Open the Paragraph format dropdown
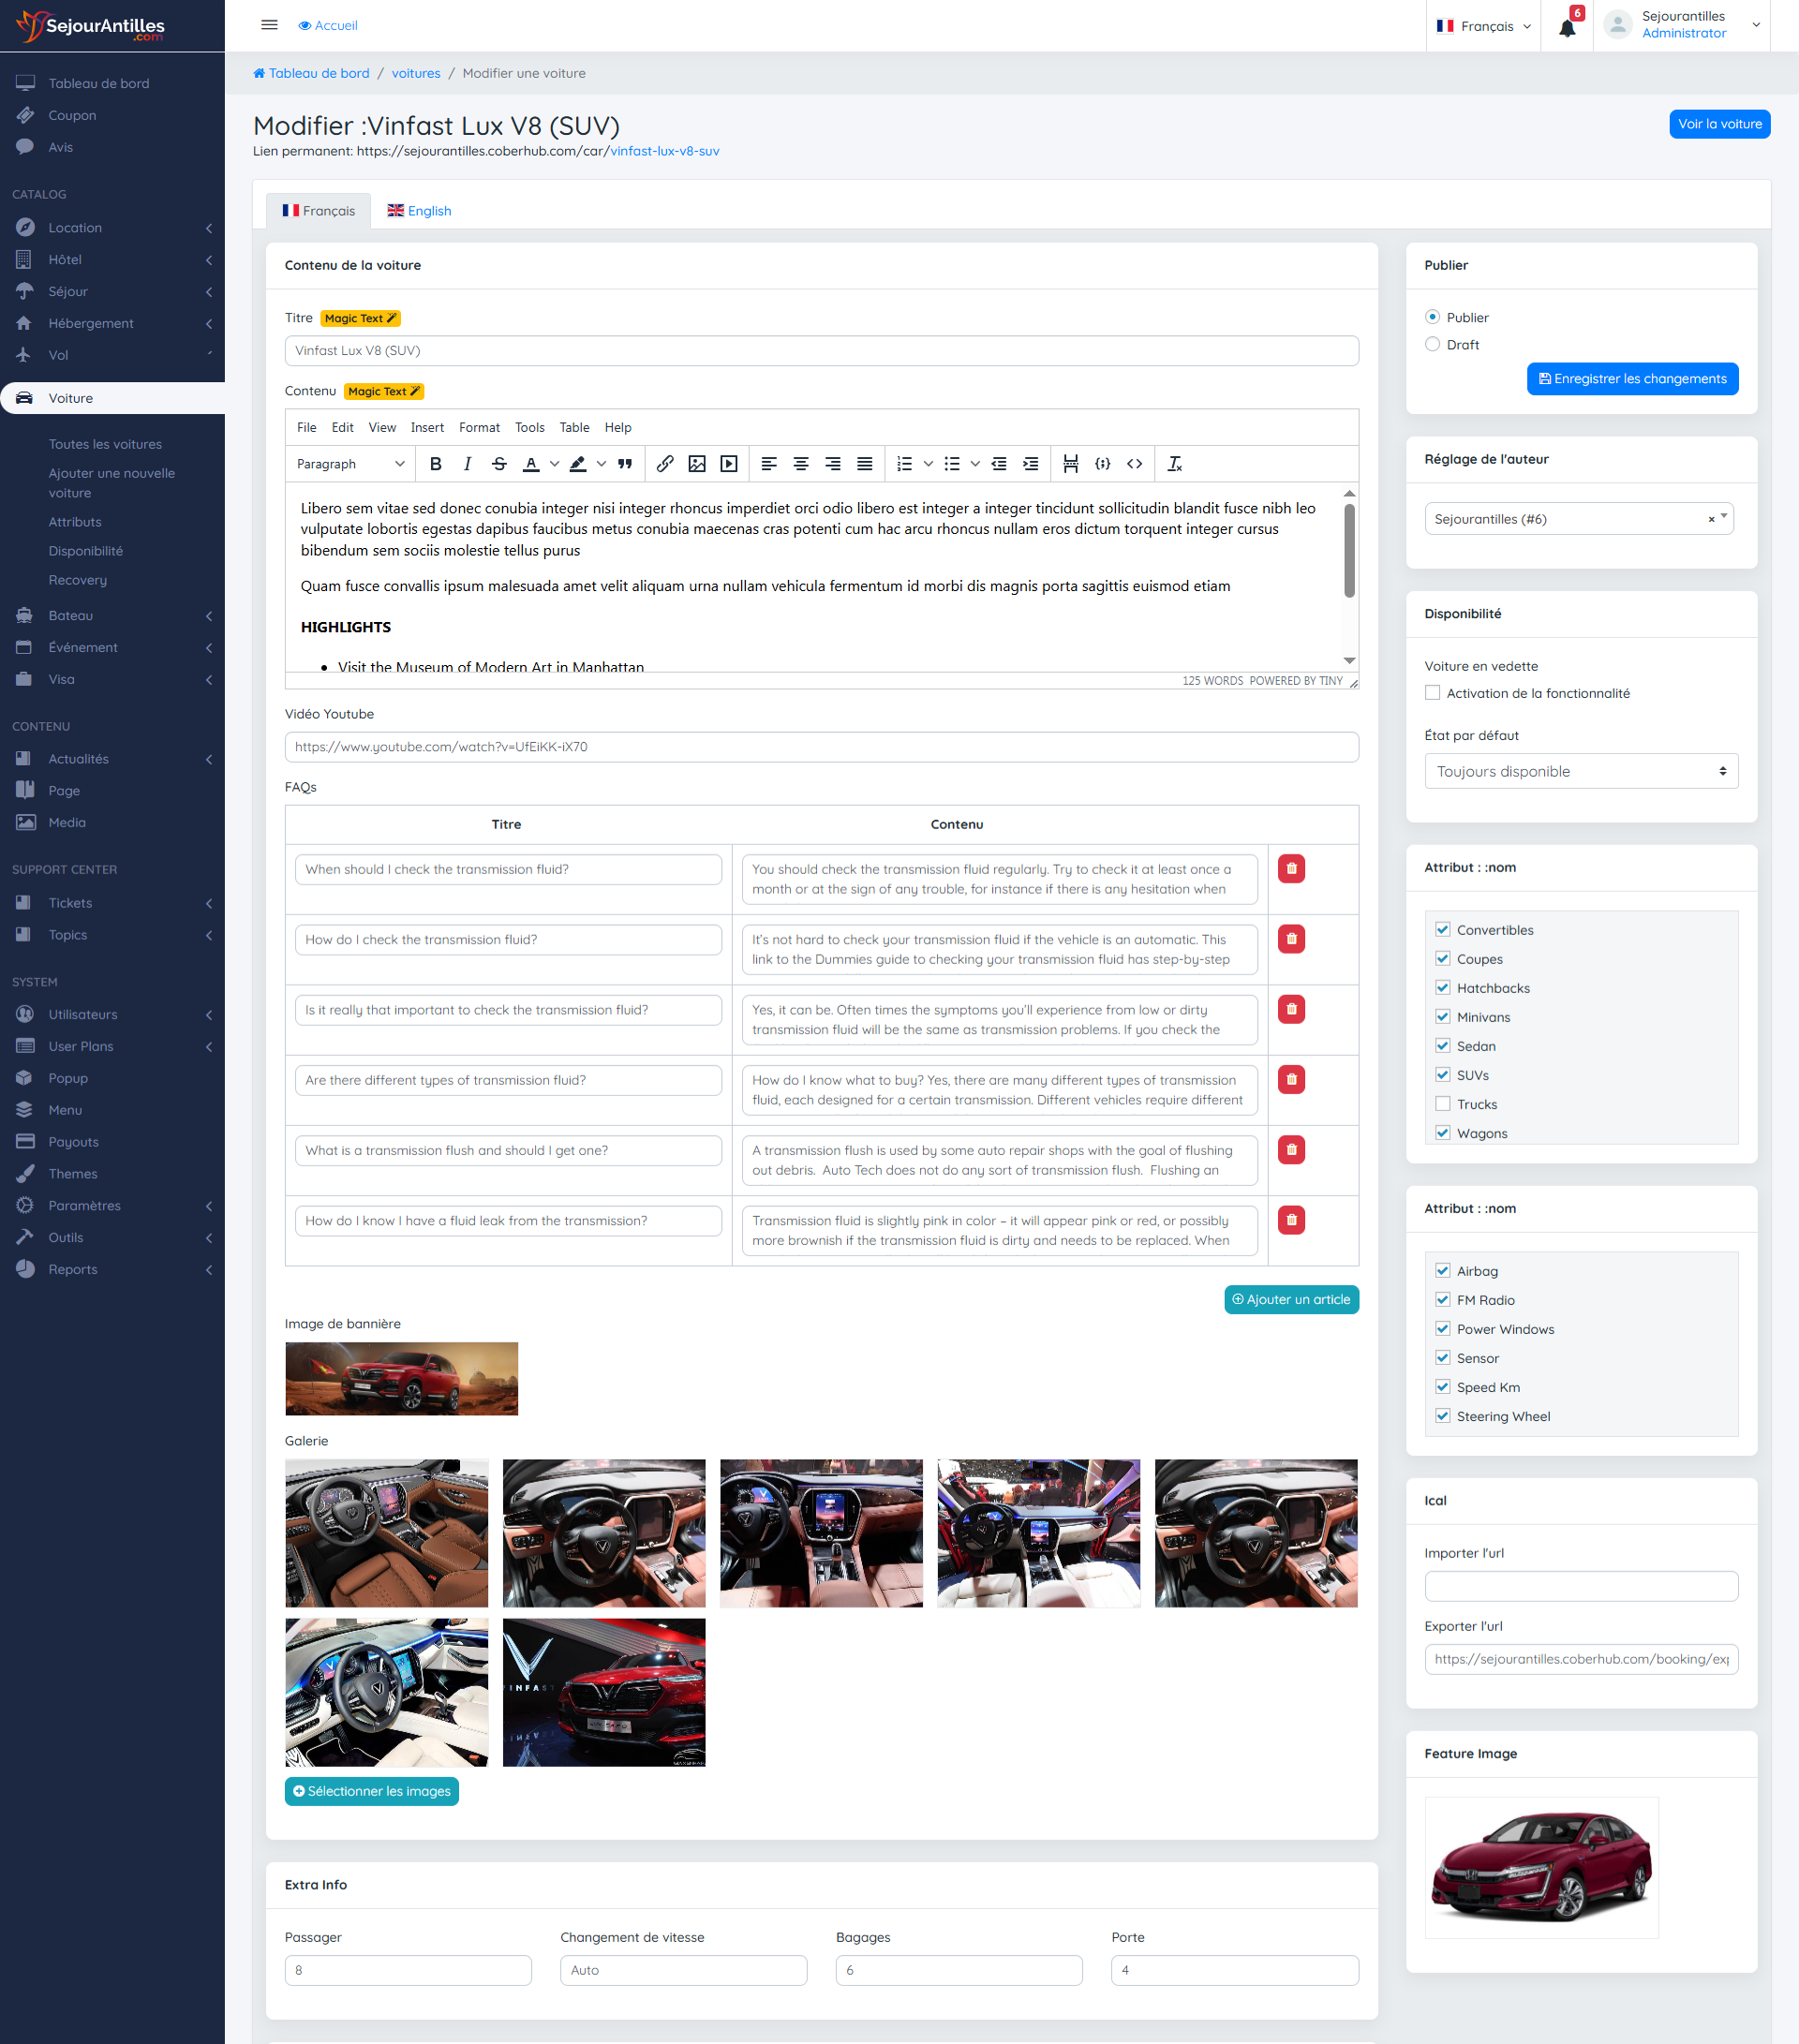1799x2044 pixels. point(350,464)
